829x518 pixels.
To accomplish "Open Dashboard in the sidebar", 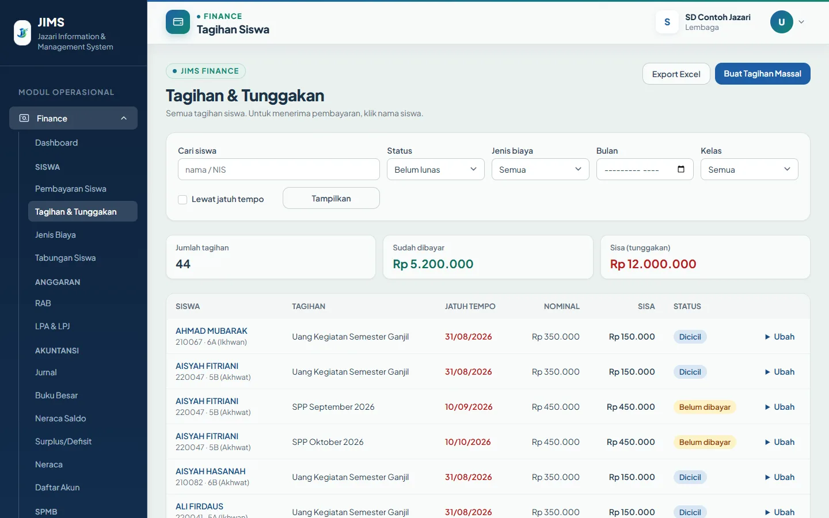I will tap(56, 143).
